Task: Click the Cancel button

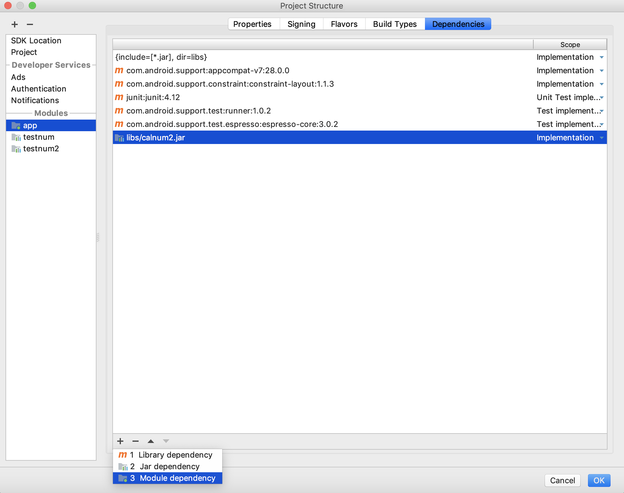Action: (562, 480)
